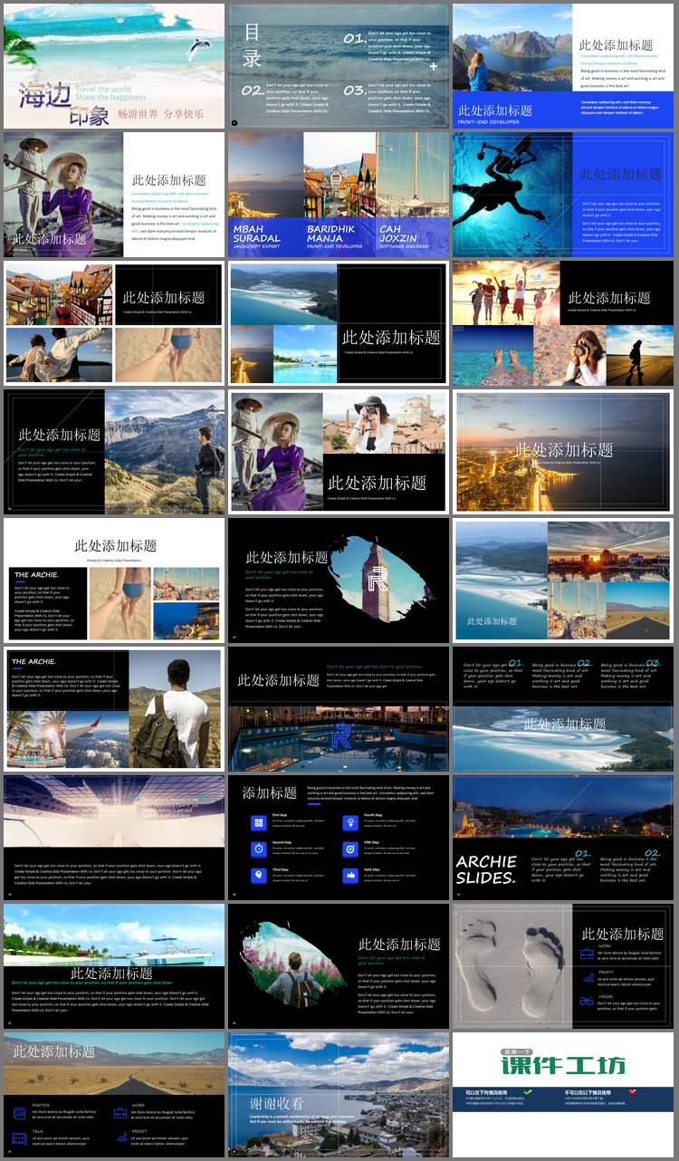Click 此处添加标题 on the footprints slide
679x1161 pixels.
[623, 934]
